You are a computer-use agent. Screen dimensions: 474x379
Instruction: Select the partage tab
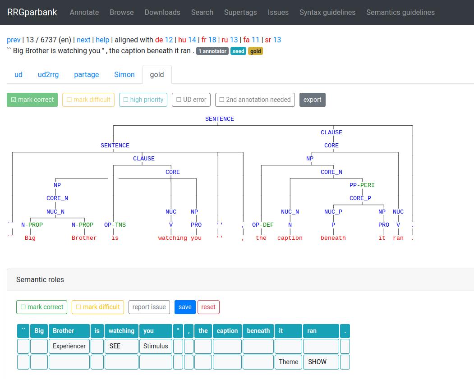point(87,74)
